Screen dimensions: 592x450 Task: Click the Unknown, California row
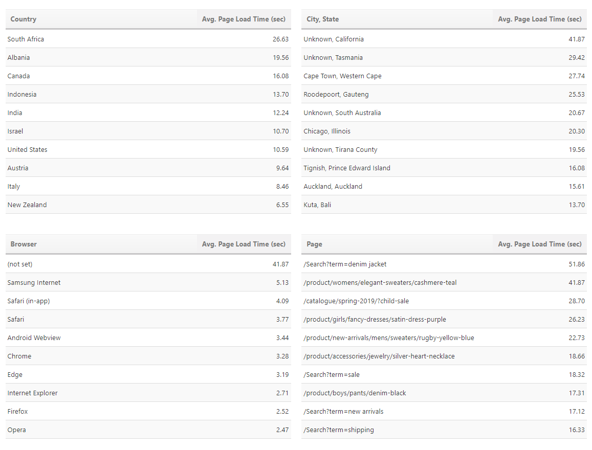[x=334, y=39]
